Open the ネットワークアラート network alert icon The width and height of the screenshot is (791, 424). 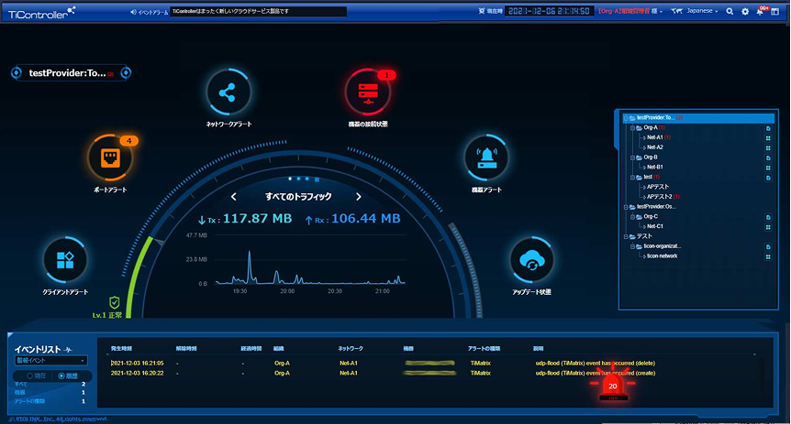pyautogui.click(x=228, y=93)
